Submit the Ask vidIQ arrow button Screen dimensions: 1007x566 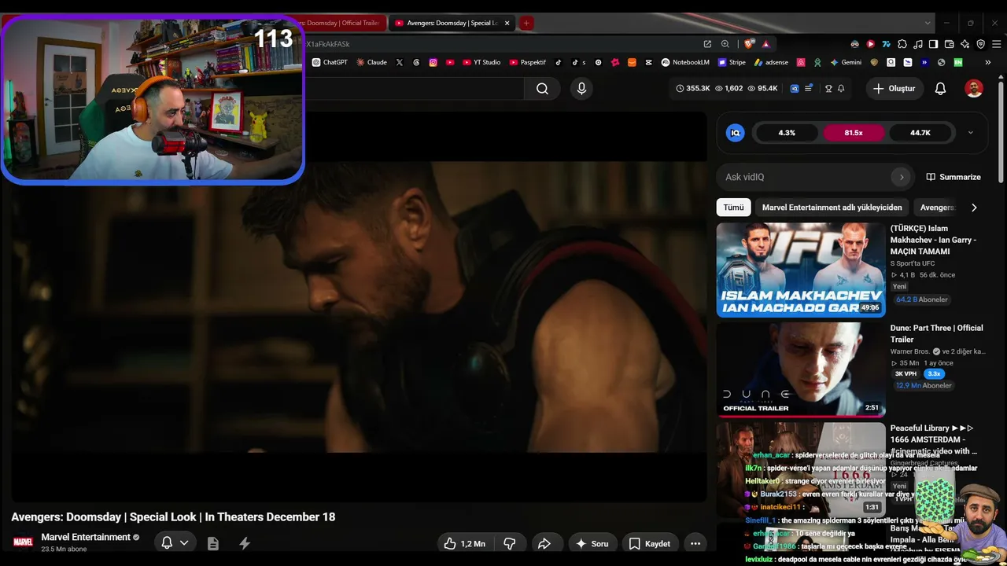902,177
